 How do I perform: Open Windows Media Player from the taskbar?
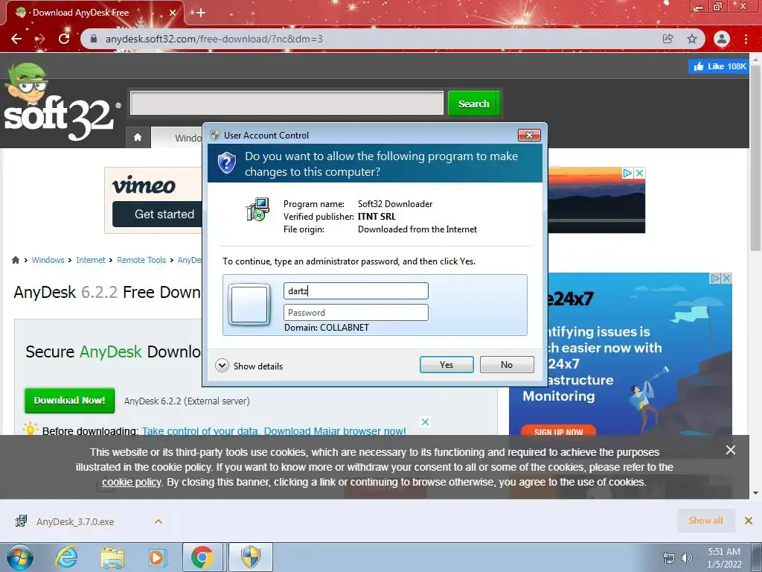(x=156, y=557)
